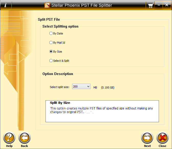
Task: Click the 'Select Splitting option' group title
Action: [x=60, y=26]
